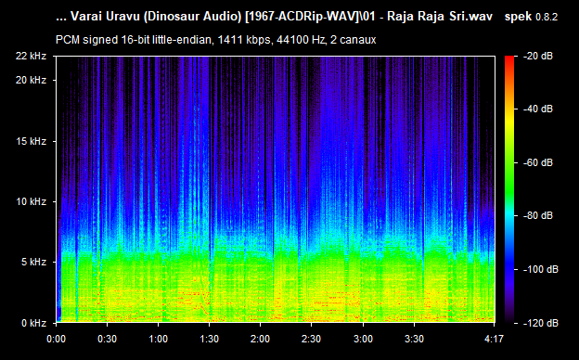Click the -100 dB legend label
Image resolution: width=579 pixels, height=360 pixels.
[x=540, y=270]
